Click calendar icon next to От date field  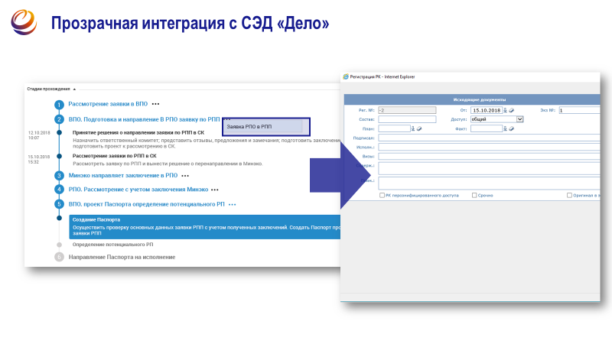click(505, 110)
